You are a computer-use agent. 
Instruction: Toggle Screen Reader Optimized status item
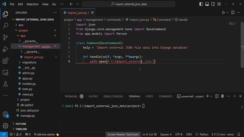coord(123,134)
